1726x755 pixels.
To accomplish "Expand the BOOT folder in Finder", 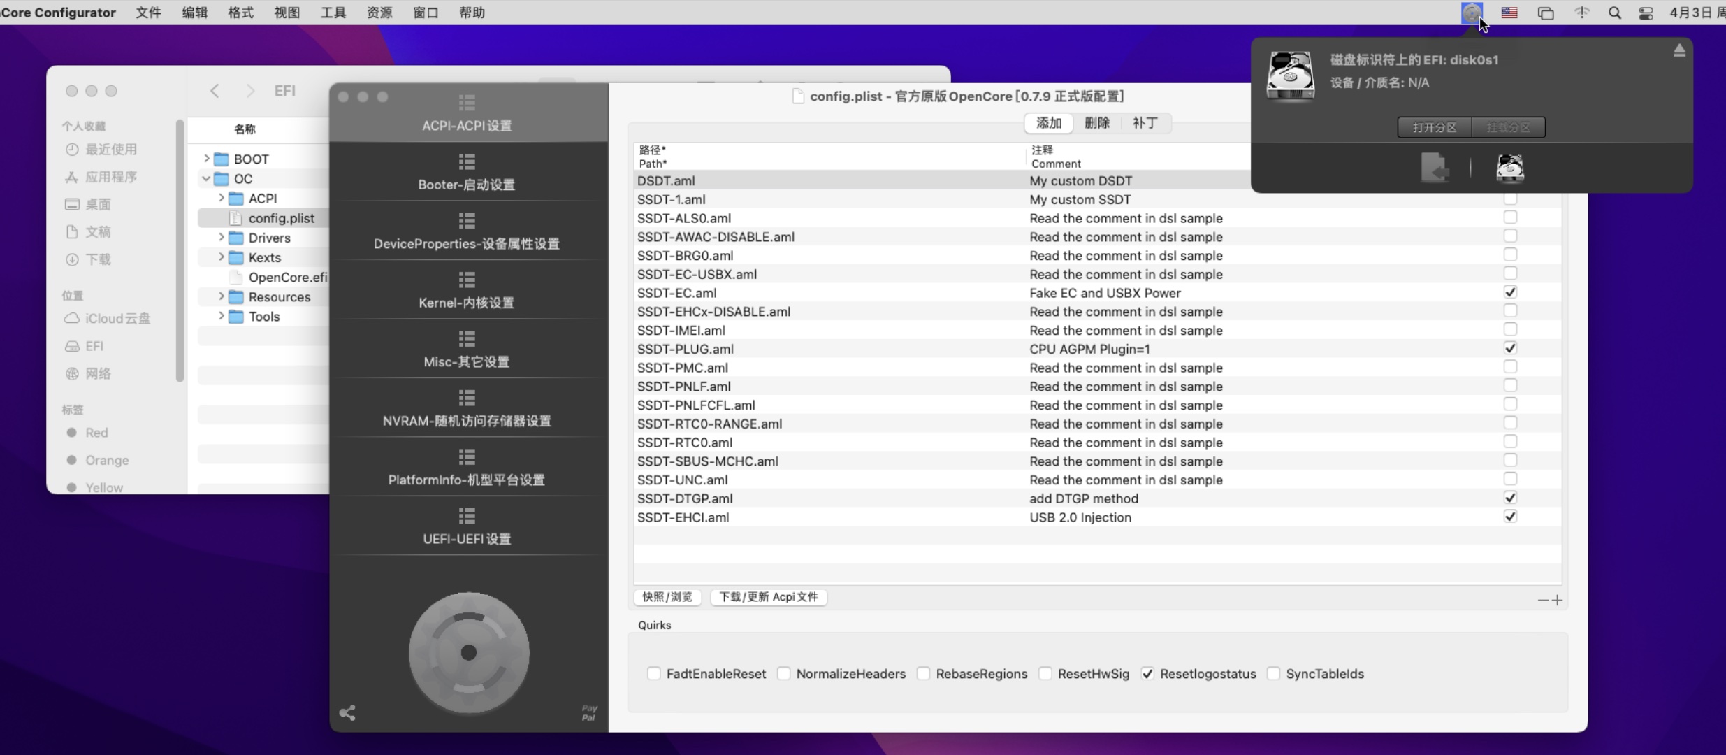I will 206,159.
